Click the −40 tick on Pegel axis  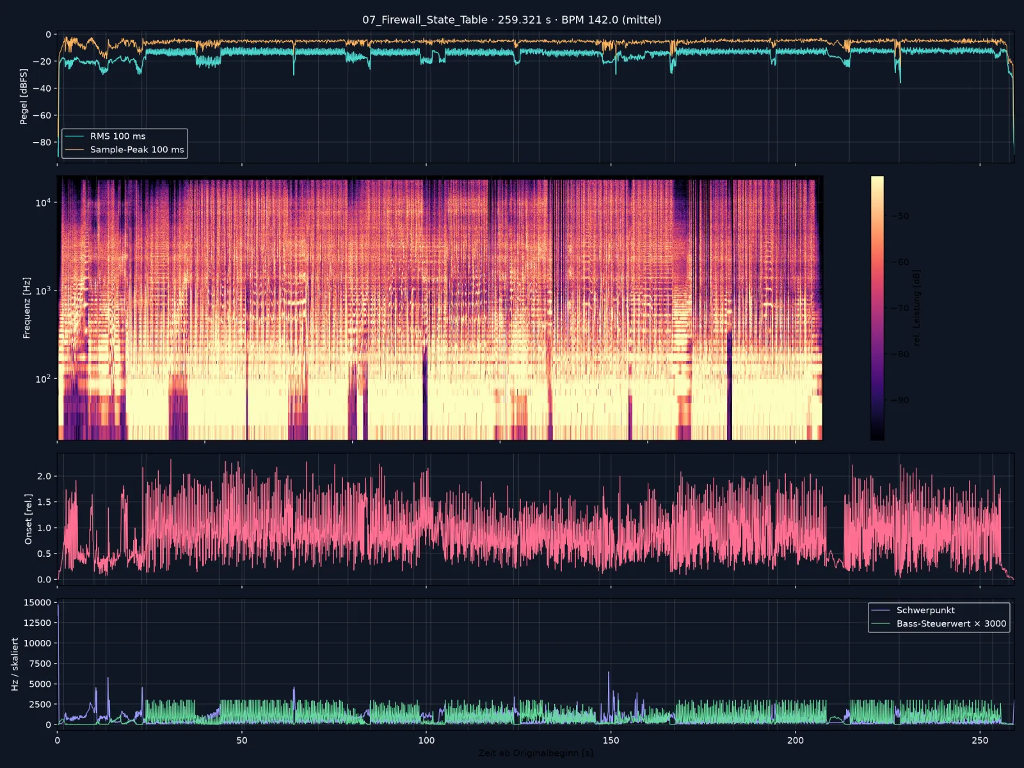42,89
